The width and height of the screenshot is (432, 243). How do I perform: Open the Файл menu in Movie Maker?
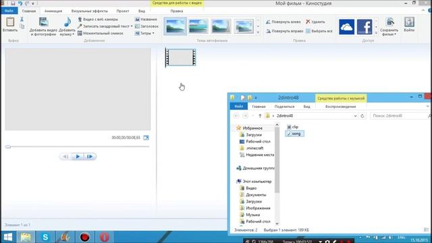click(9, 11)
